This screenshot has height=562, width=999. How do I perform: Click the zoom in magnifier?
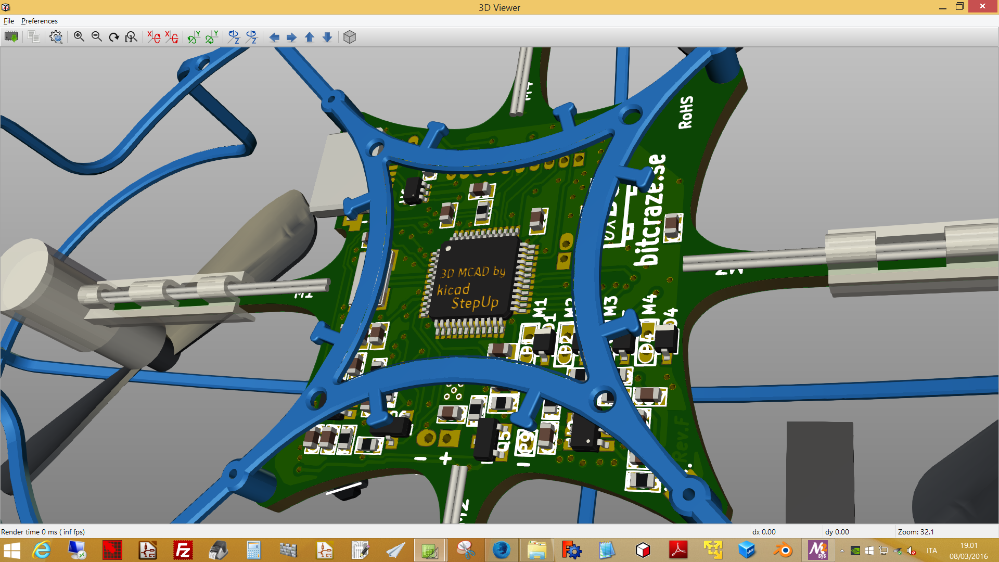(x=79, y=37)
